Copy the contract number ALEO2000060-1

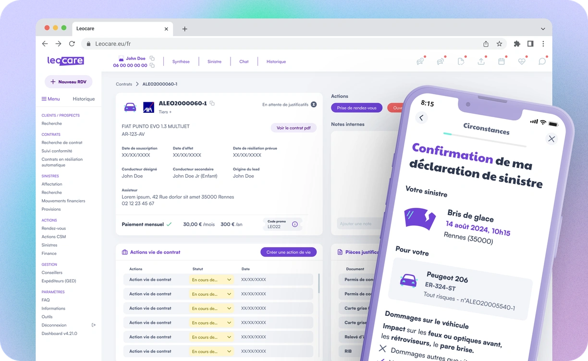212,103
